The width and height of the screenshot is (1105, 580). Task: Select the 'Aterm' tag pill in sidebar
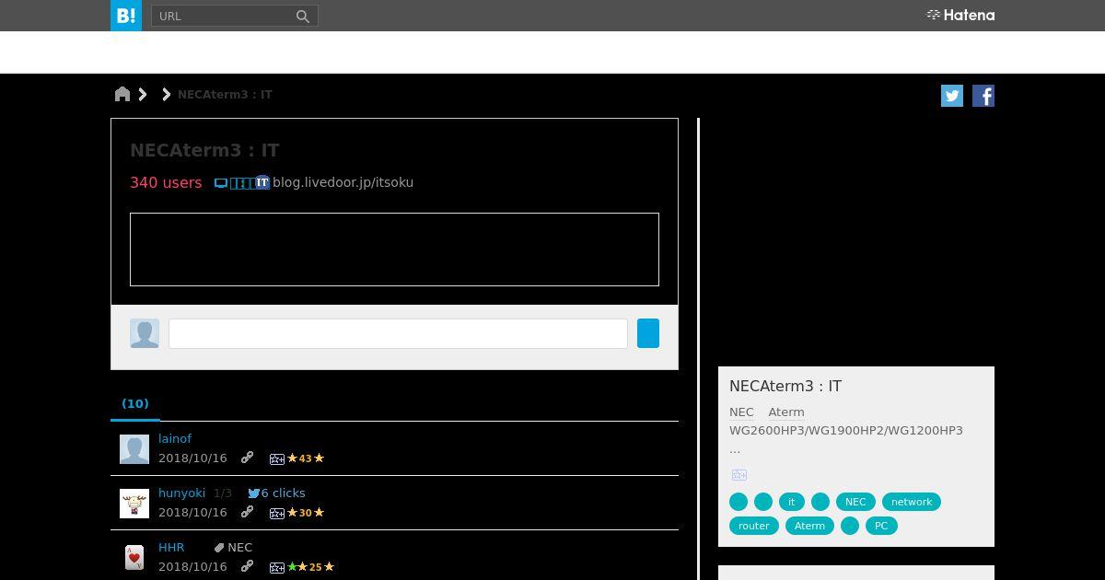pyautogui.click(x=809, y=526)
